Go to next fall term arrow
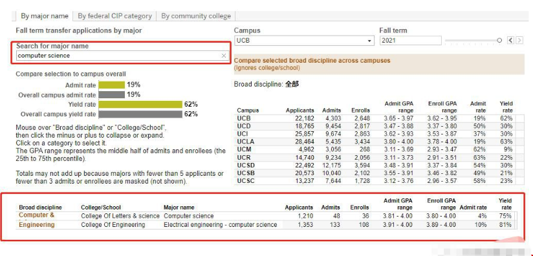This screenshot has width=533, height=256. (x=519, y=40)
